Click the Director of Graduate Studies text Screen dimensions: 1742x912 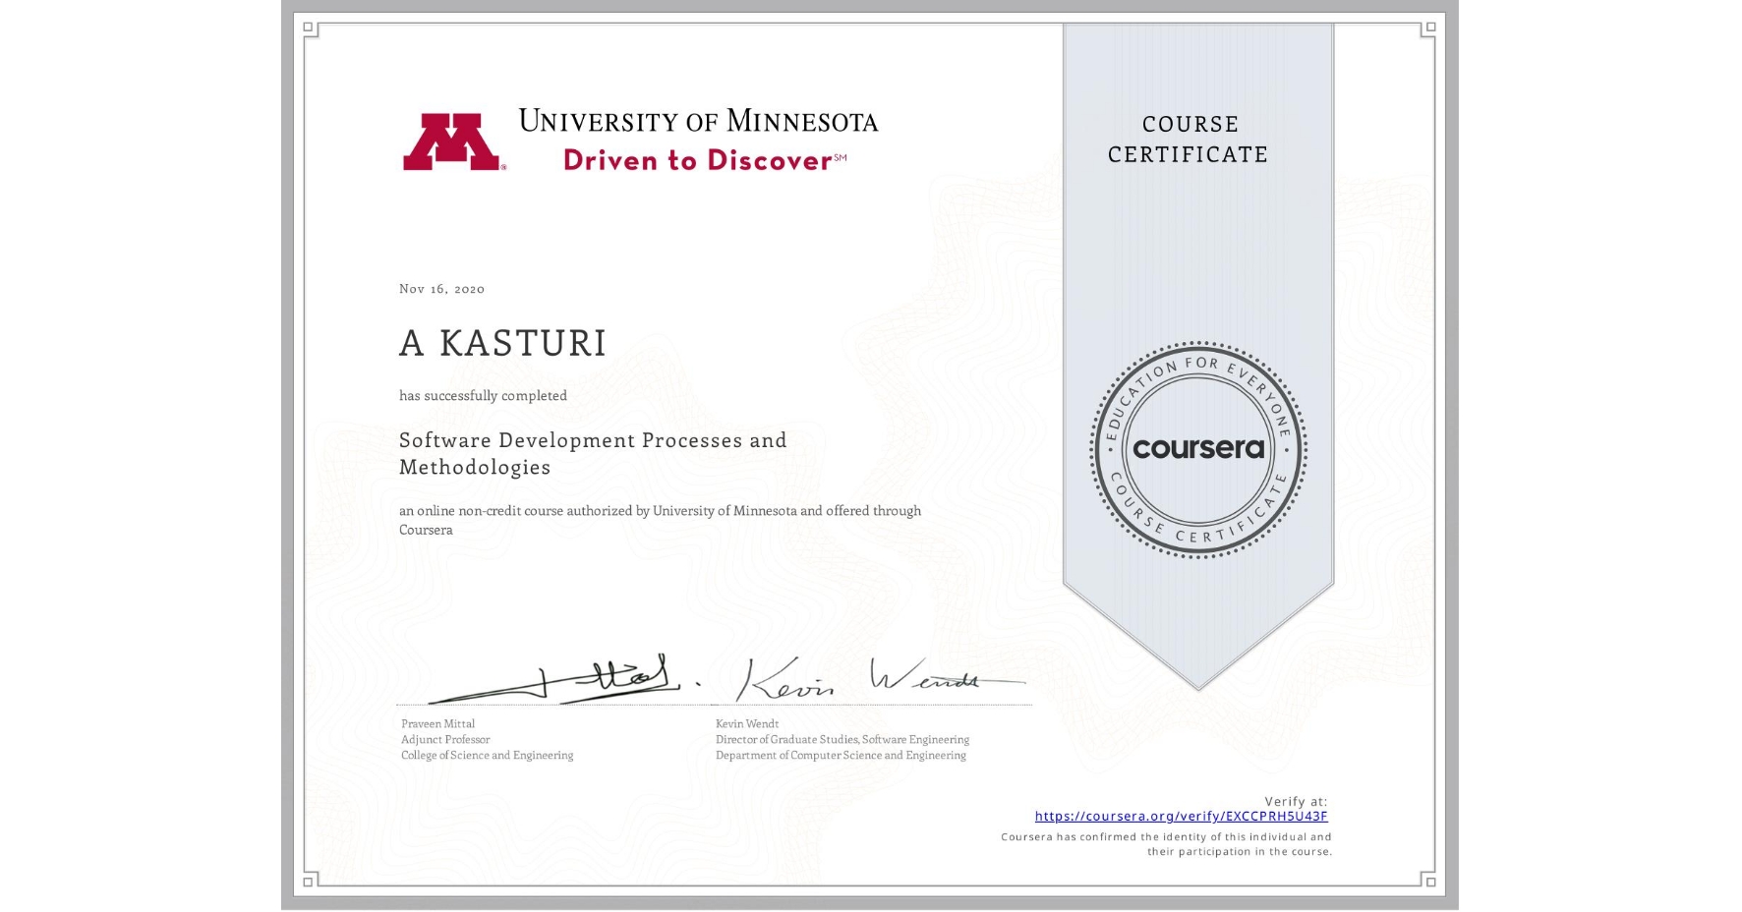(841, 739)
